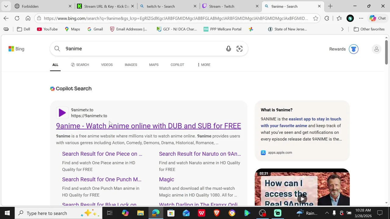Viewport: 390px width, 219px height.
Task: Open the Gmail bookmark
Action: 95,29
